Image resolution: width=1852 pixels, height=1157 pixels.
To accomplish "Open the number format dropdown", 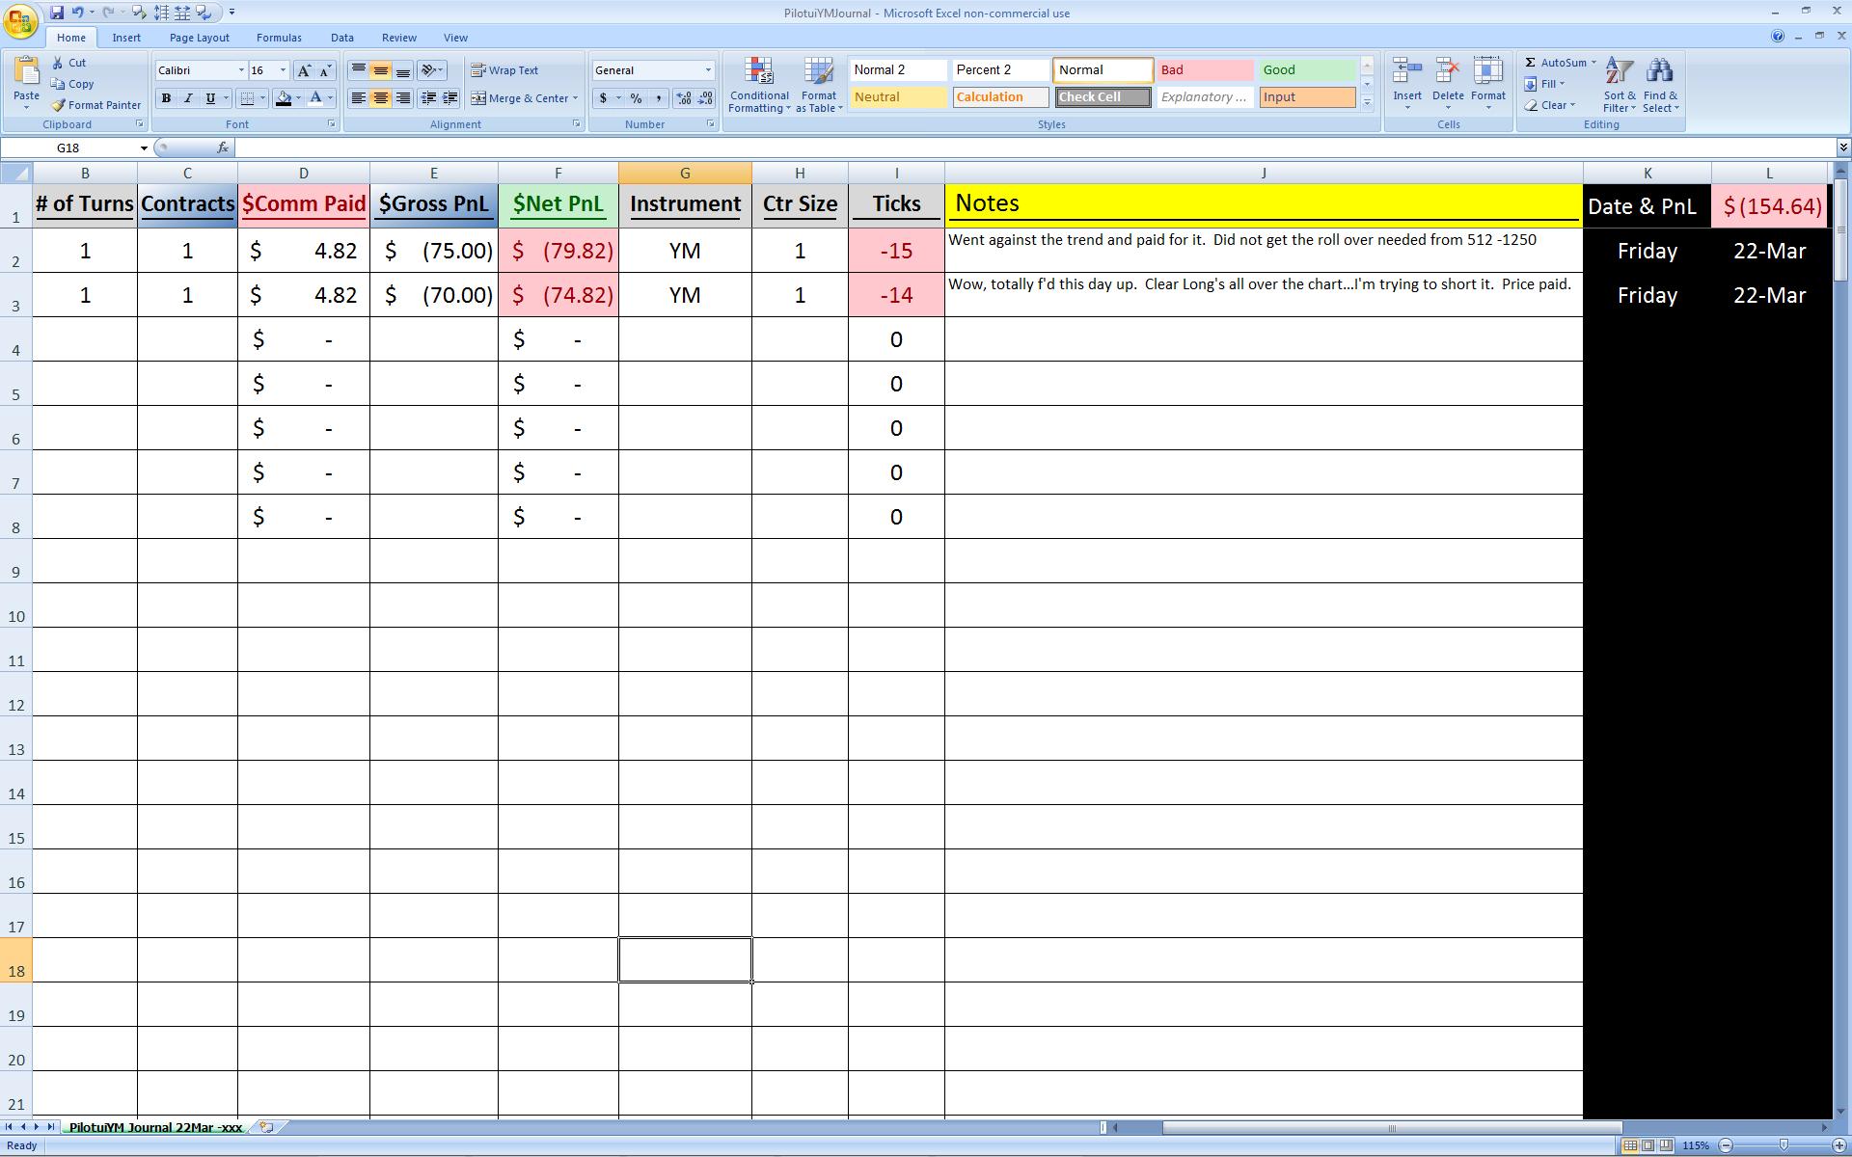I will click(x=708, y=70).
